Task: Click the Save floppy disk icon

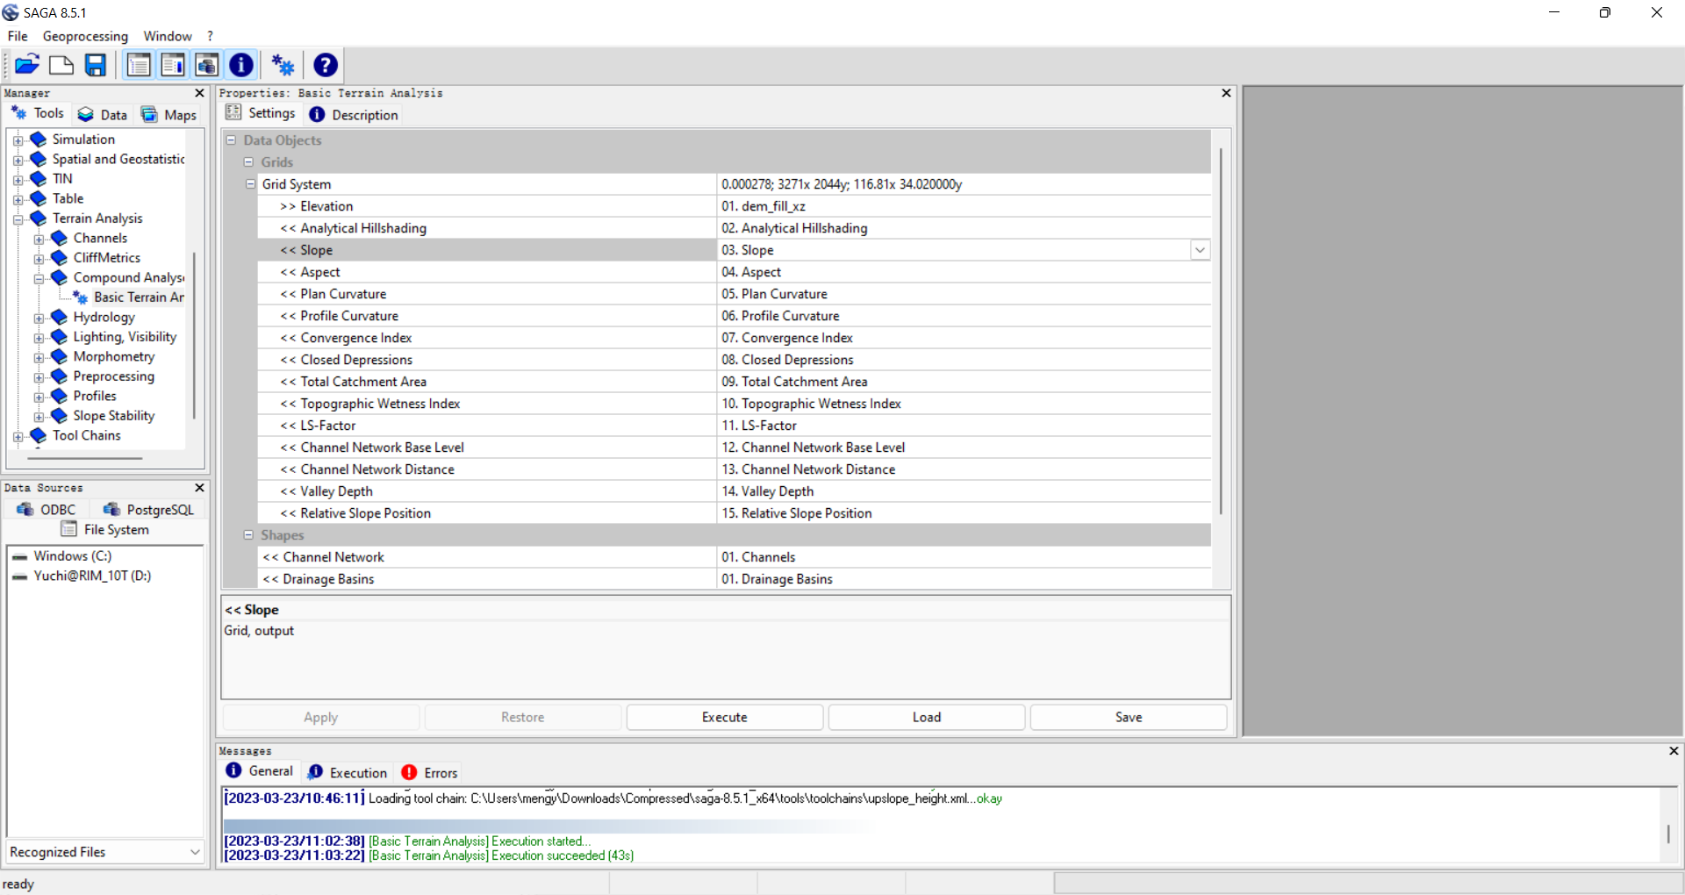Action: 96,65
